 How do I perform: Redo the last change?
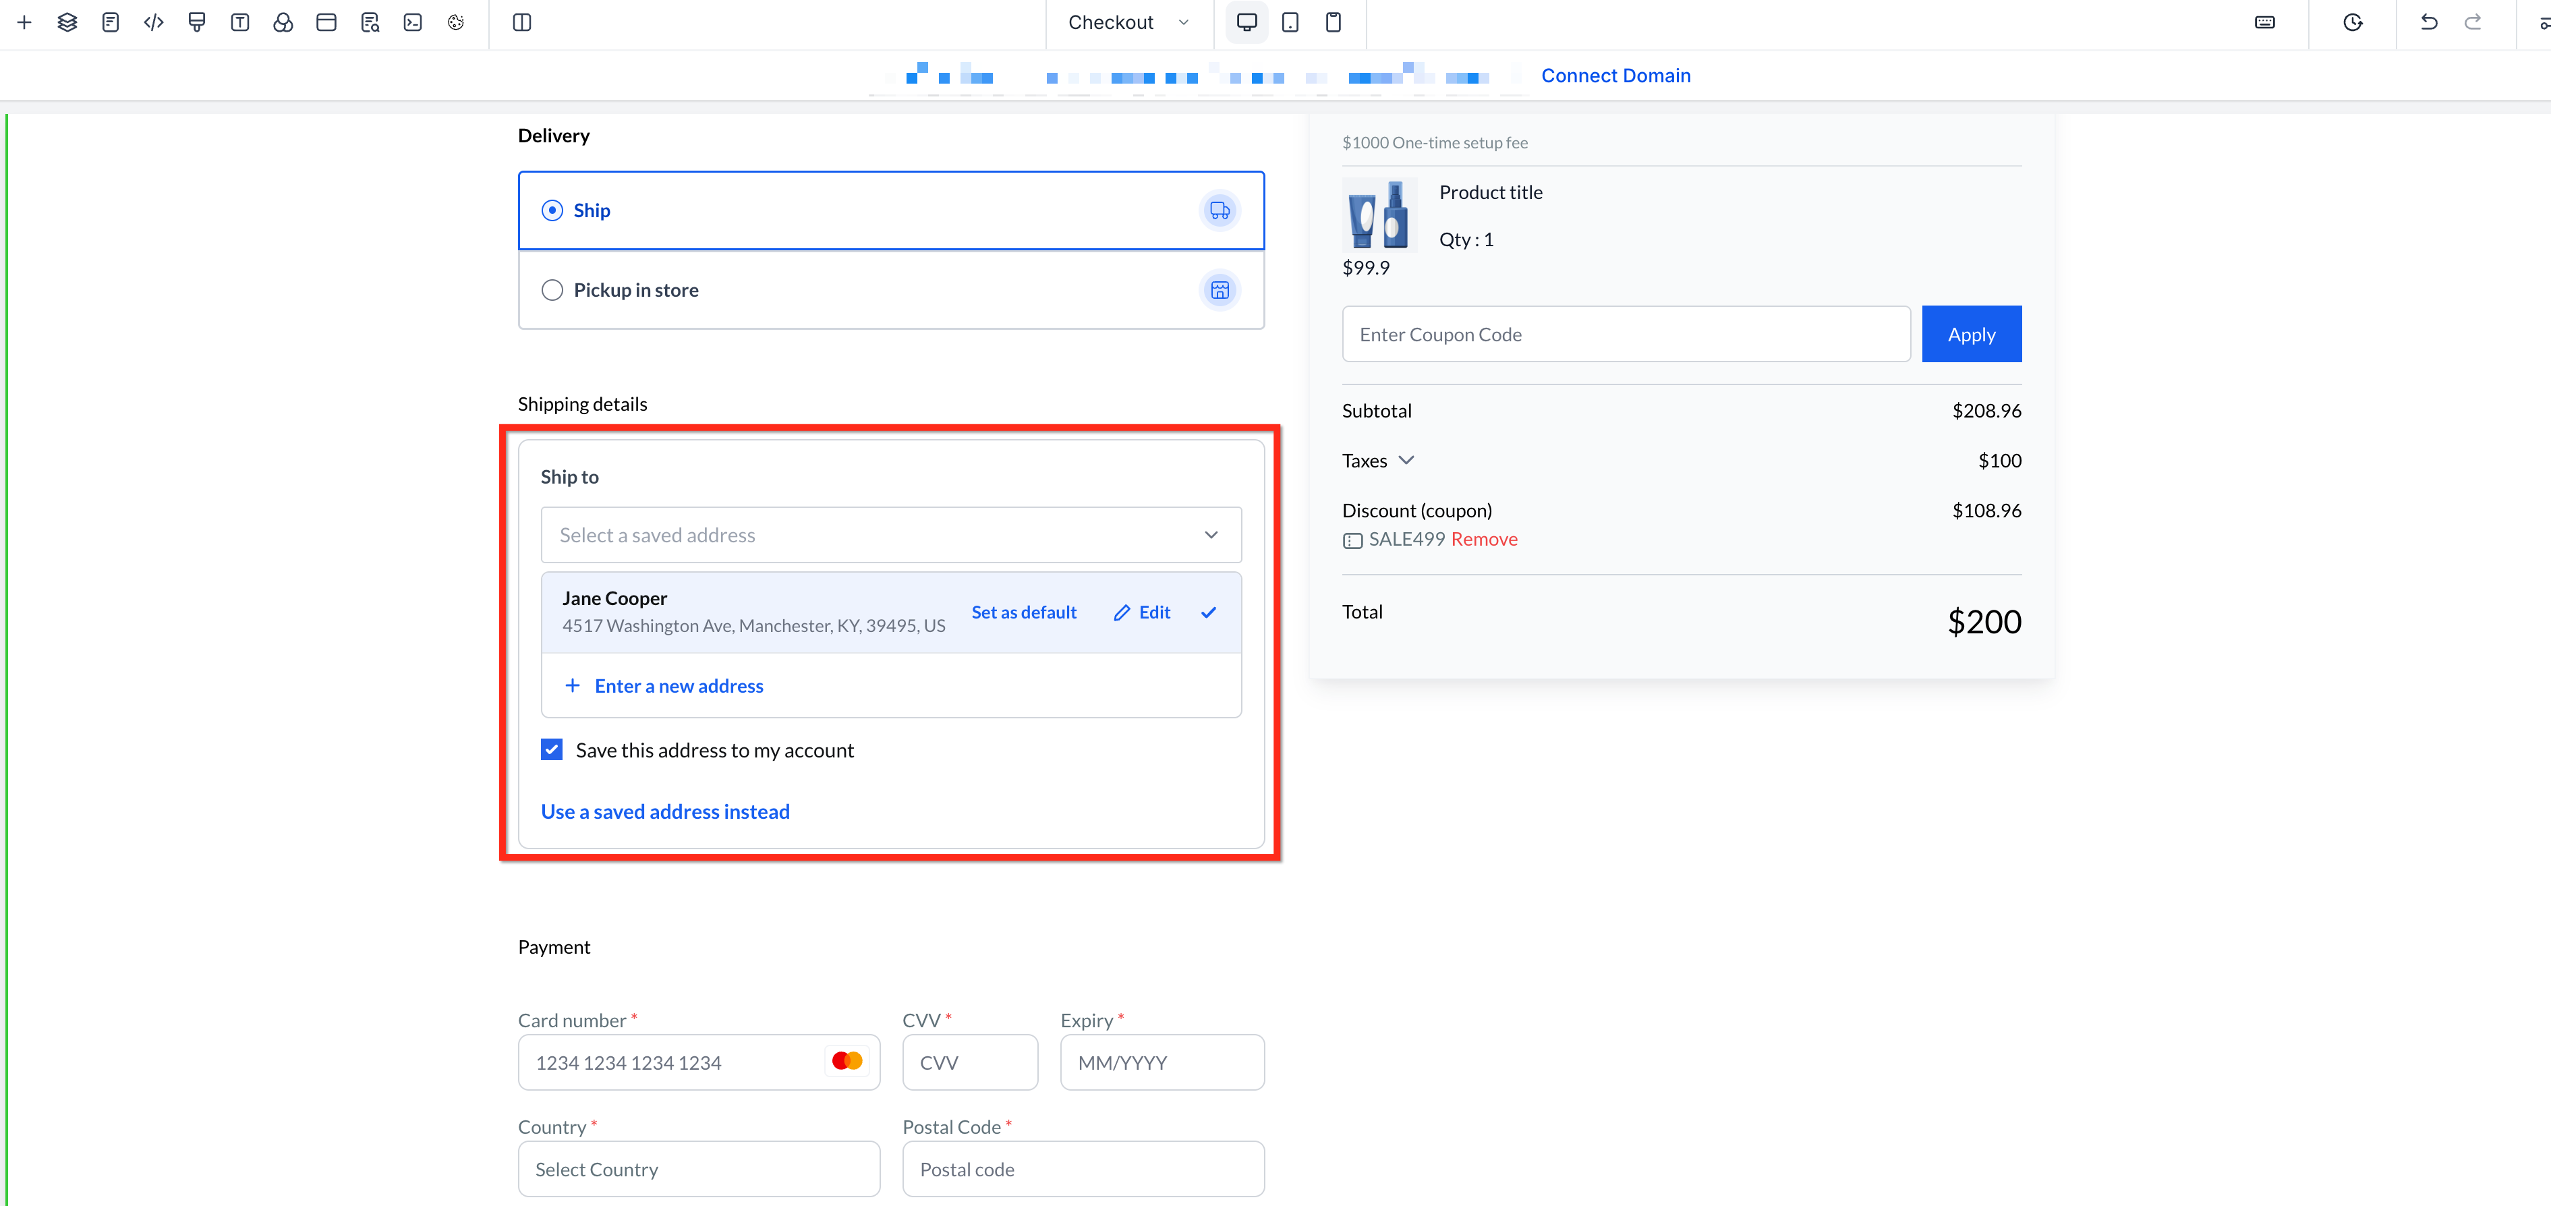(x=2473, y=22)
